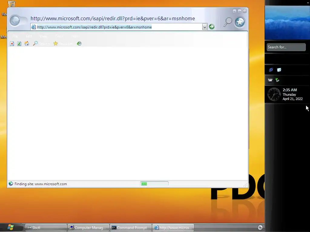The image size is (310, 232).
Task: Click the round button at the taskbar's right end
Action: click(x=260, y=227)
